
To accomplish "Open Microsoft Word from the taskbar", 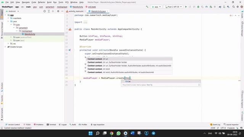I will [x=132, y=133].
